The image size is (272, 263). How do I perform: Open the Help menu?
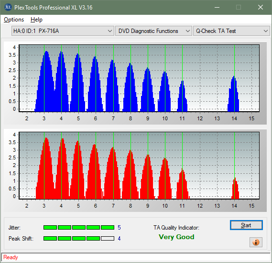click(36, 20)
